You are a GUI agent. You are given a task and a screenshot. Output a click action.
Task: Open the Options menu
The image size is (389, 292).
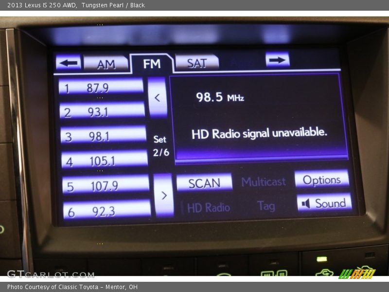pyautogui.click(x=322, y=179)
